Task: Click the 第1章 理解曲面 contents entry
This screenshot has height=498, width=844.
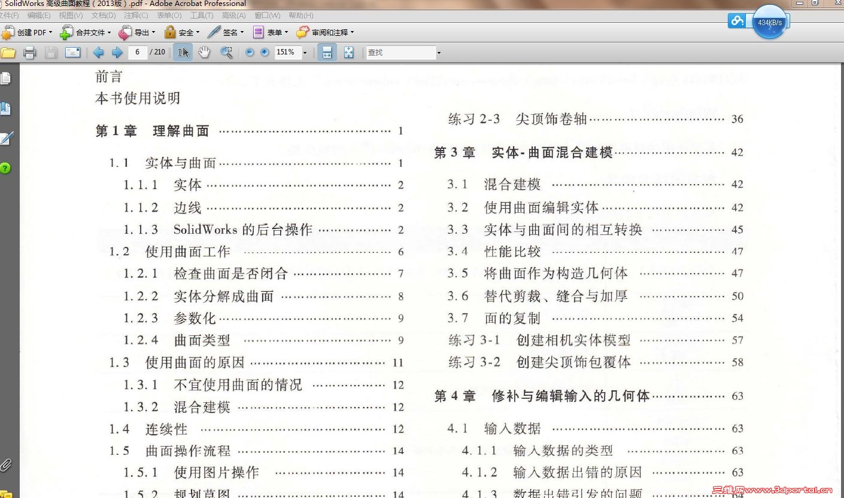Action: coord(250,131)
